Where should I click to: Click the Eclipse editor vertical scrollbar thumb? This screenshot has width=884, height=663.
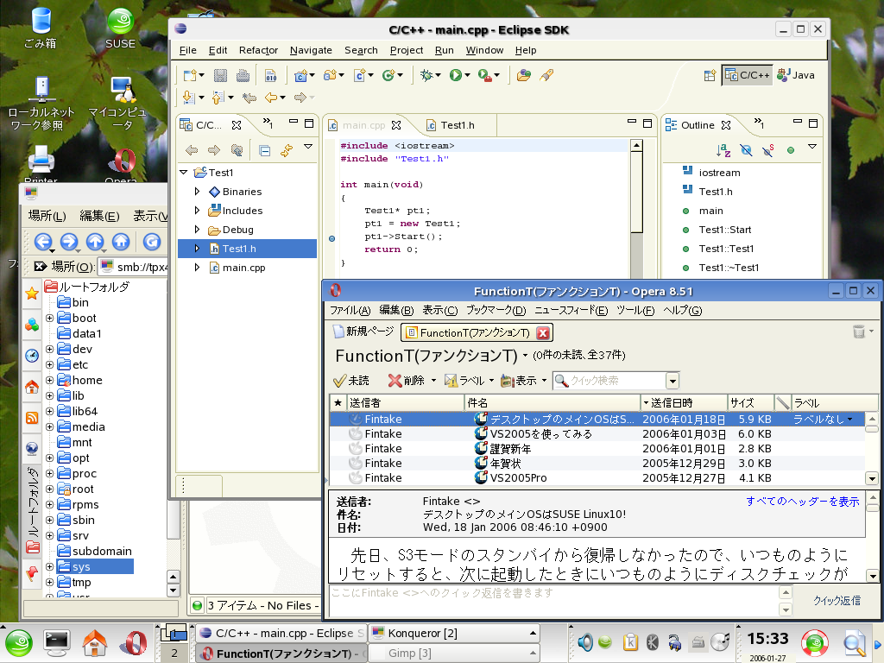(x=636, y=193)
